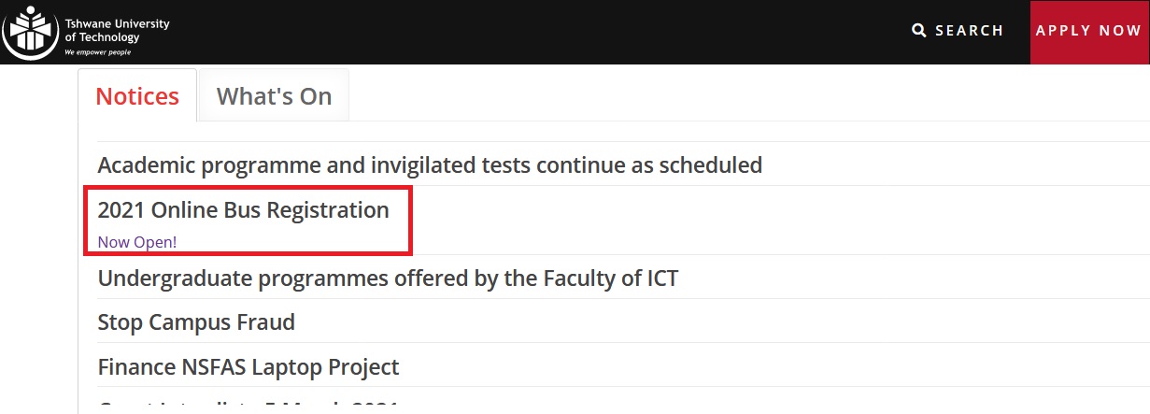Viewport: 1150px width, 414px height.
Task: Open the What's On tab
Action: tap(274, 96)
